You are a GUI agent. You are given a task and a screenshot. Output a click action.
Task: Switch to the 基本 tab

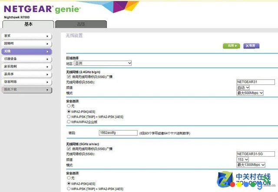pyautogui.click(x=28, y=24)
